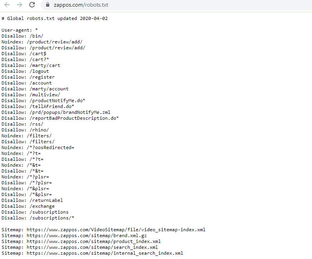Click the 'Disallow: /returnLabel' line
This screenshot has height=259, width=312.
[x=32, y=200]
